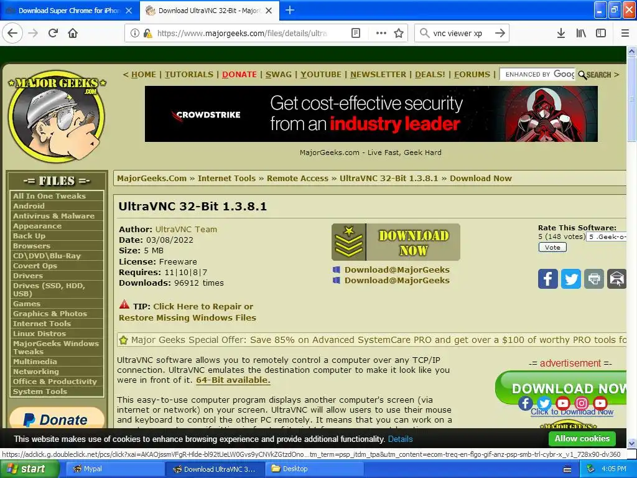Close the Super Chrome for iPhone tab
637x478 pixels.
(129, 11)
